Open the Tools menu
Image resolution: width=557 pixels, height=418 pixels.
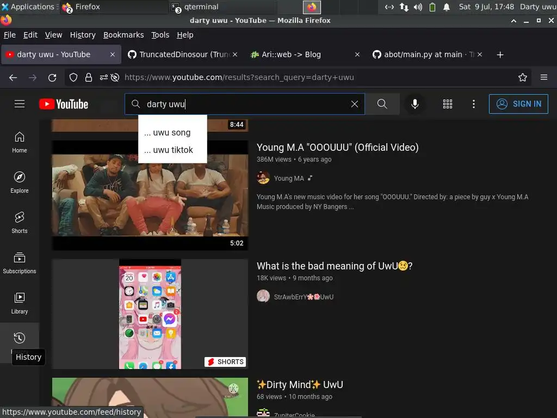pos(160,35)
